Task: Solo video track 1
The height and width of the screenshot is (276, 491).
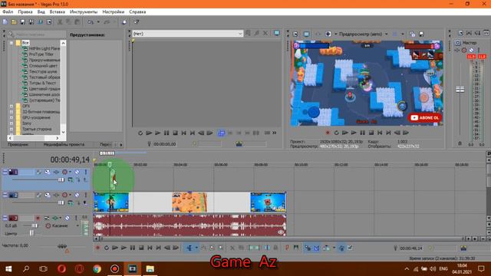Action: tap(85, 172)
